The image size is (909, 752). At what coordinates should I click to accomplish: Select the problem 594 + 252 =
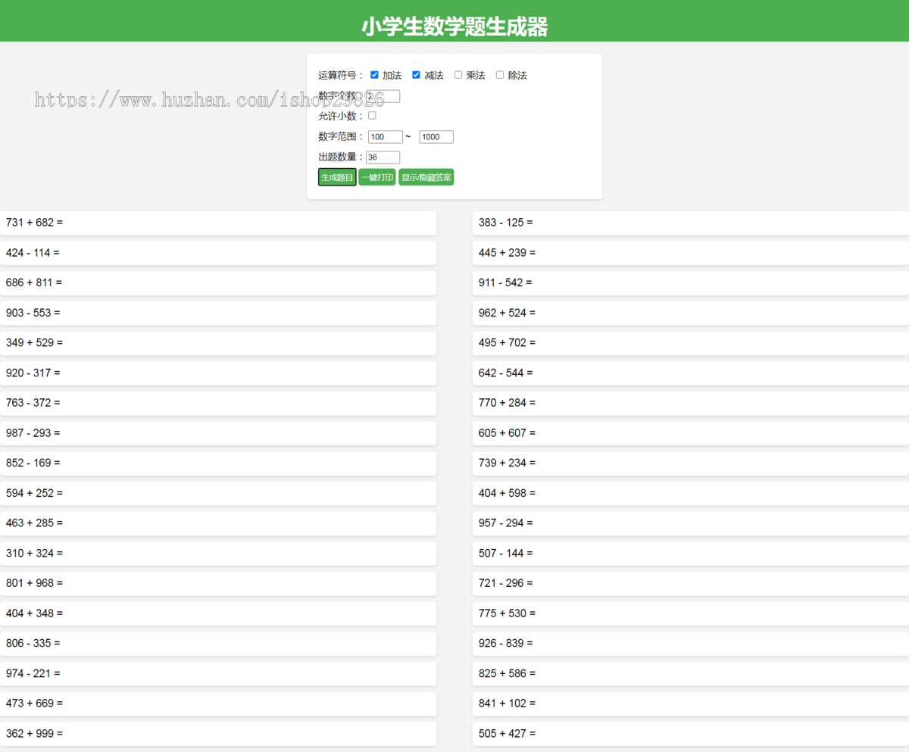218,493
